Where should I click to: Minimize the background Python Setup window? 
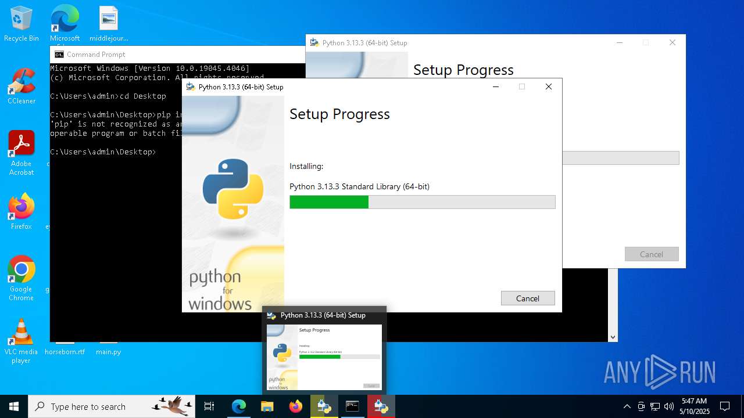coord(620,42)
